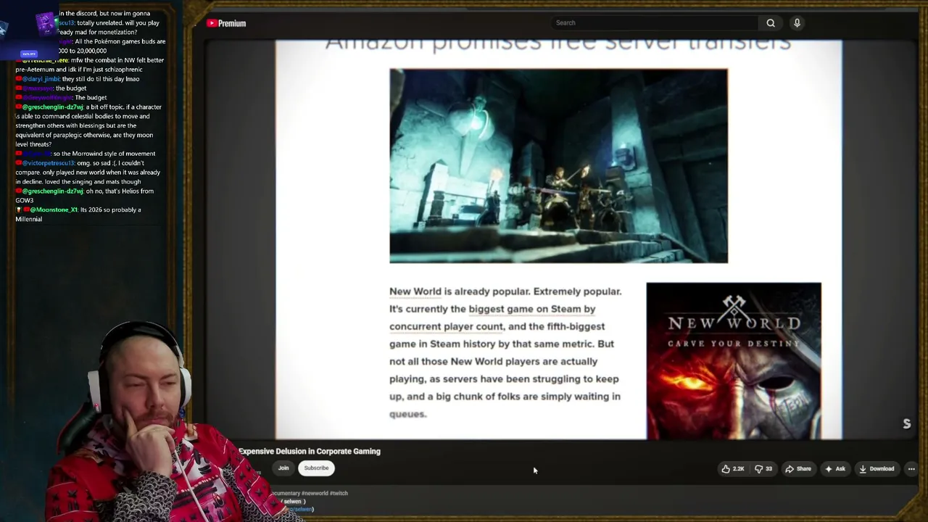Image resolution: width=928 pixels, height=522 pixels.
Task: Open the YouTube Premium home logo
Action: [x=226, y=23]
